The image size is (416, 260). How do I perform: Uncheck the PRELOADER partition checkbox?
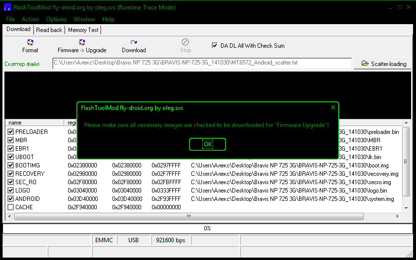click(11, 132)
